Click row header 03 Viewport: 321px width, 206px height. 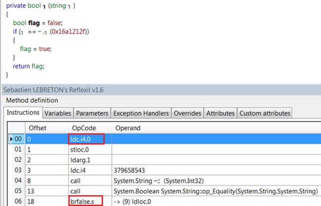[16, 170]
